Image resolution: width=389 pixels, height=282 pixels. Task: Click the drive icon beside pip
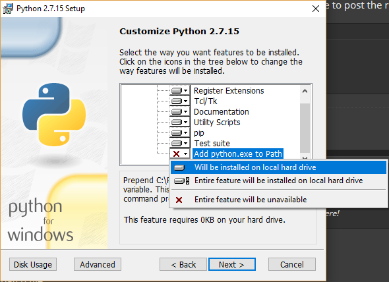click(x=177, y=132)
